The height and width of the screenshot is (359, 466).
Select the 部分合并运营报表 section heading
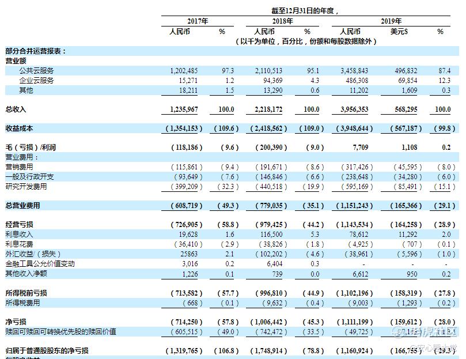35,51
